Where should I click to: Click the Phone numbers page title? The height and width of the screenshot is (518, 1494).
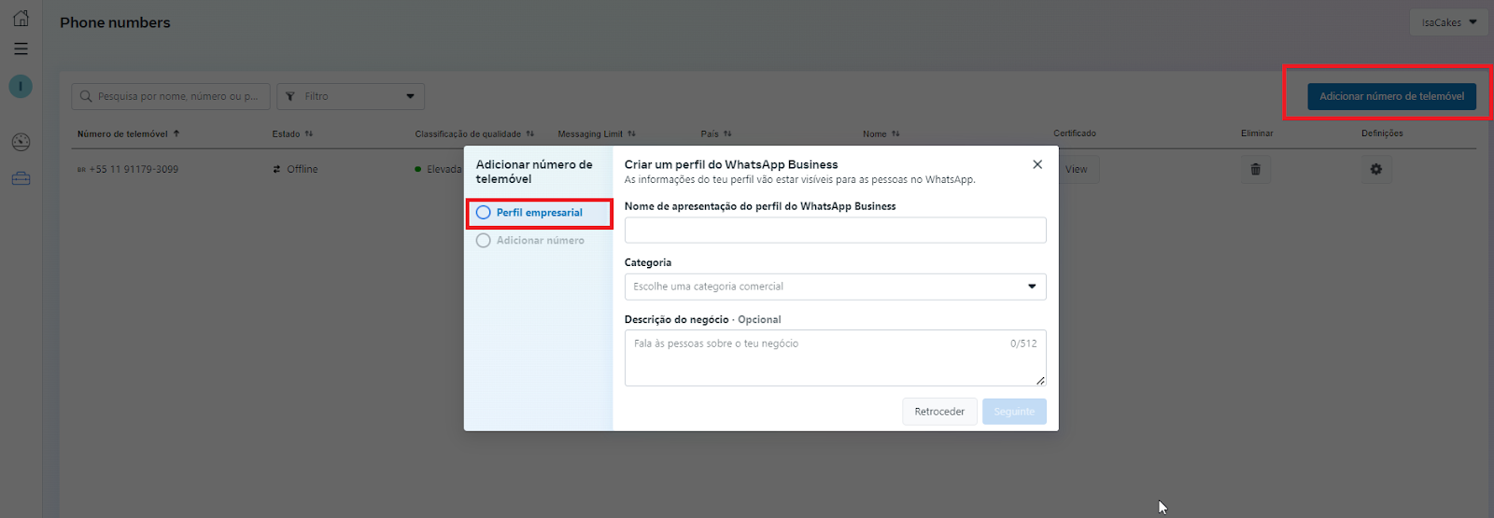pyautogui.click(x=115, y=22)
